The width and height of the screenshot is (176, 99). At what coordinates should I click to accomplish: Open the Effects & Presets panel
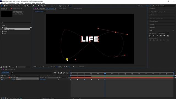[x=153, y=21]
